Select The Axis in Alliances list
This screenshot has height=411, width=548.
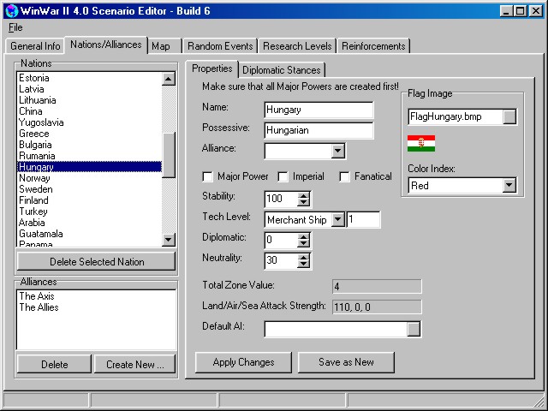[x=36, y=296]
